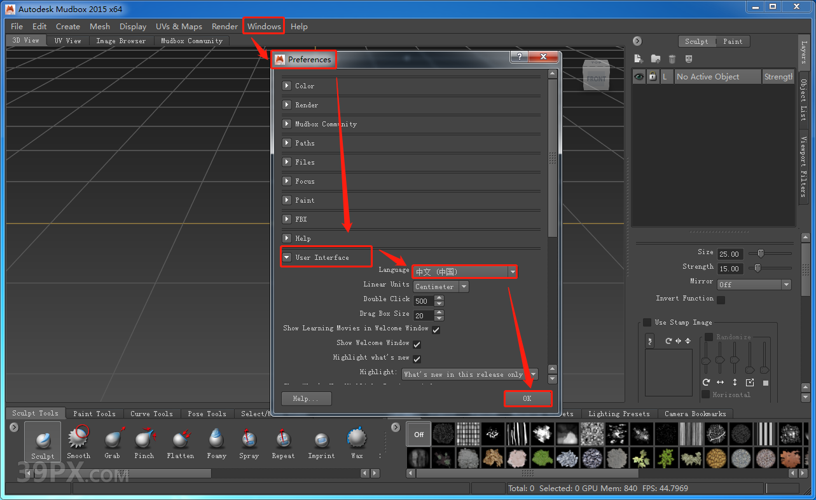Select the Spray tool

point(249,438)
